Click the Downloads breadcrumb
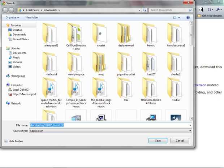Image resolution: width=224 pixels, height=168 pixels. pos(50,10)
